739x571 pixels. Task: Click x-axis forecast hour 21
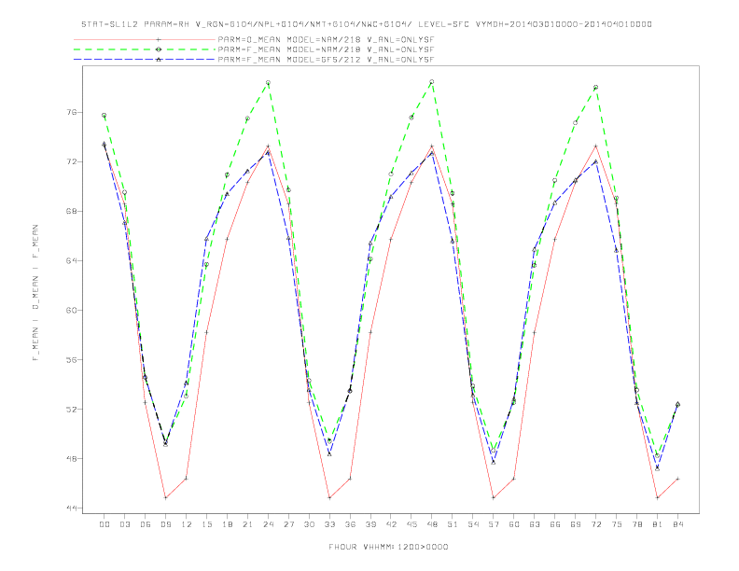[x=247, y=524]
